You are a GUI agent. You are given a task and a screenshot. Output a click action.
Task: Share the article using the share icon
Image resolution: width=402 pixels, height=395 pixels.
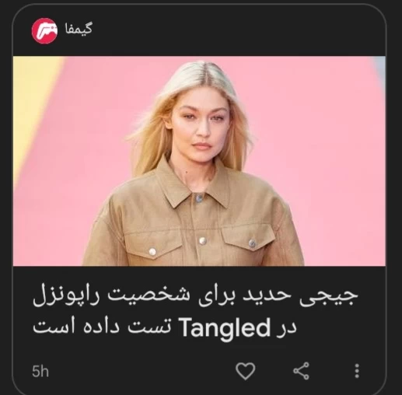(301, 371)
